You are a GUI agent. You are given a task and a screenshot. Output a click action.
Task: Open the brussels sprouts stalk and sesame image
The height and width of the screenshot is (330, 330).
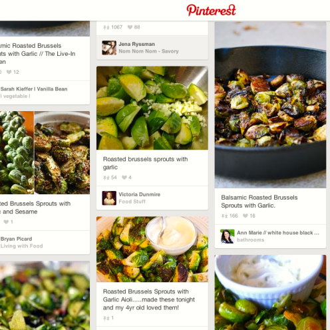[x=45, y=152]
